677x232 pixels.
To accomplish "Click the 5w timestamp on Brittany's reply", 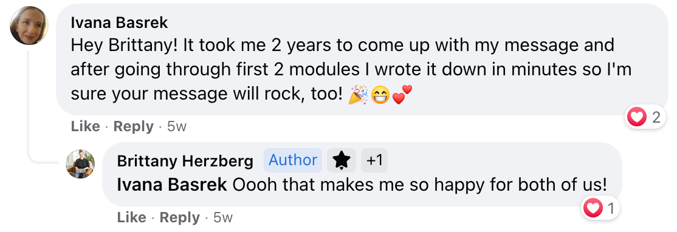I will coord(223,218).
